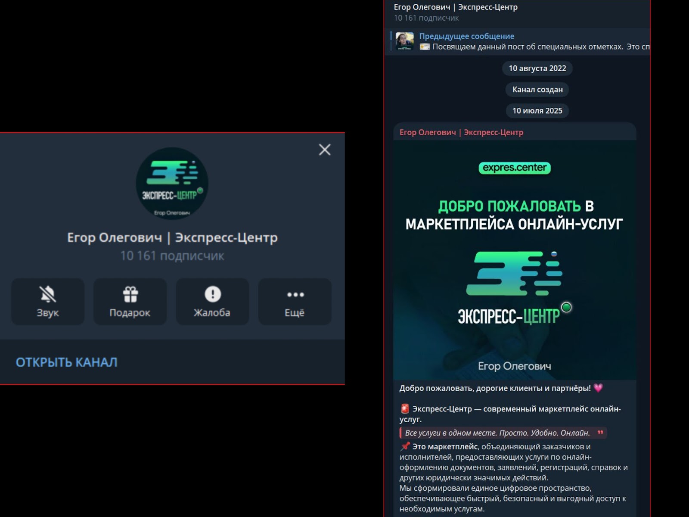Click the Канал создан service message

pos(537,90)
